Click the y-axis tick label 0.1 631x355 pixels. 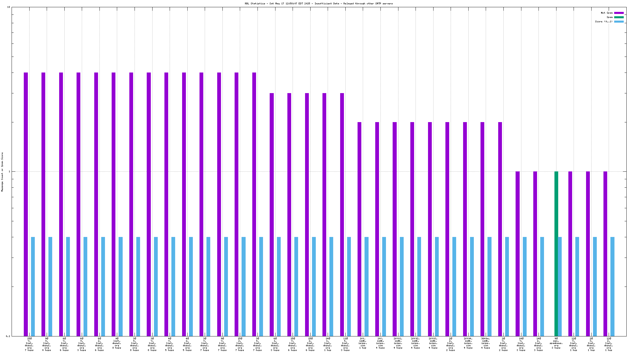point(8,336)
